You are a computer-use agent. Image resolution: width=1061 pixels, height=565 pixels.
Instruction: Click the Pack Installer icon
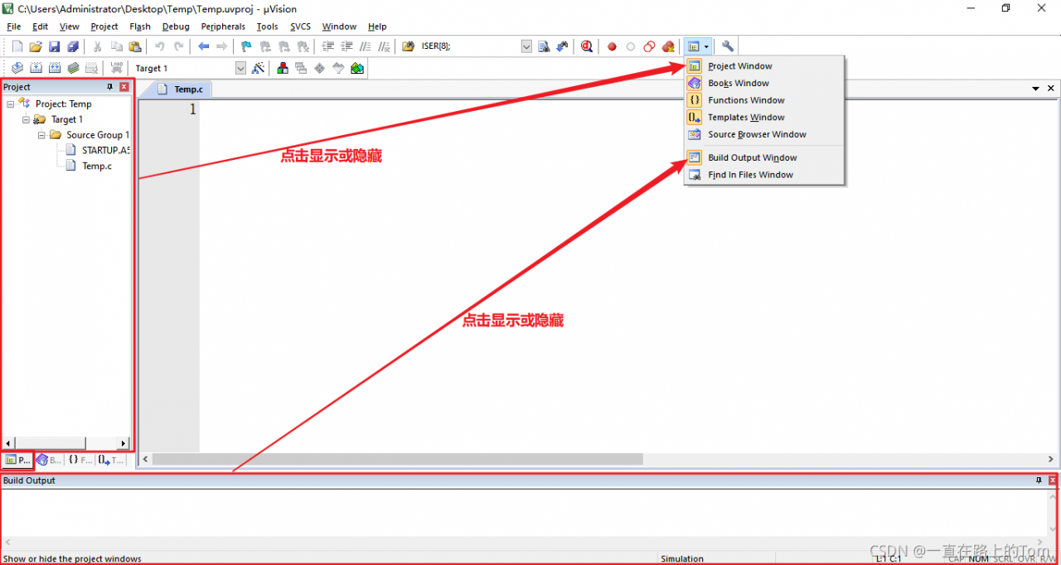357,68
